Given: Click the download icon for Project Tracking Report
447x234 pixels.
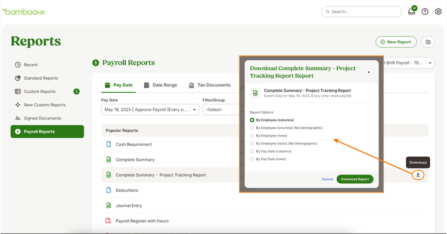Looking at the screenshot, I should (x=418, y=175).
